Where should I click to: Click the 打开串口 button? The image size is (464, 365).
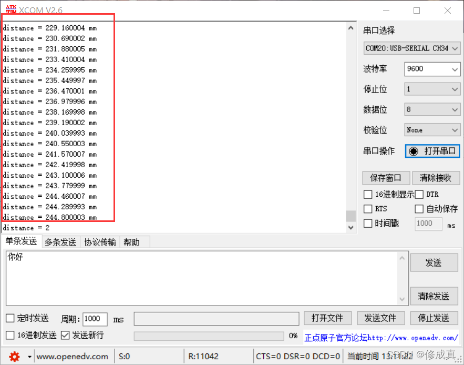pyautogui.click(x=432, y=151)
